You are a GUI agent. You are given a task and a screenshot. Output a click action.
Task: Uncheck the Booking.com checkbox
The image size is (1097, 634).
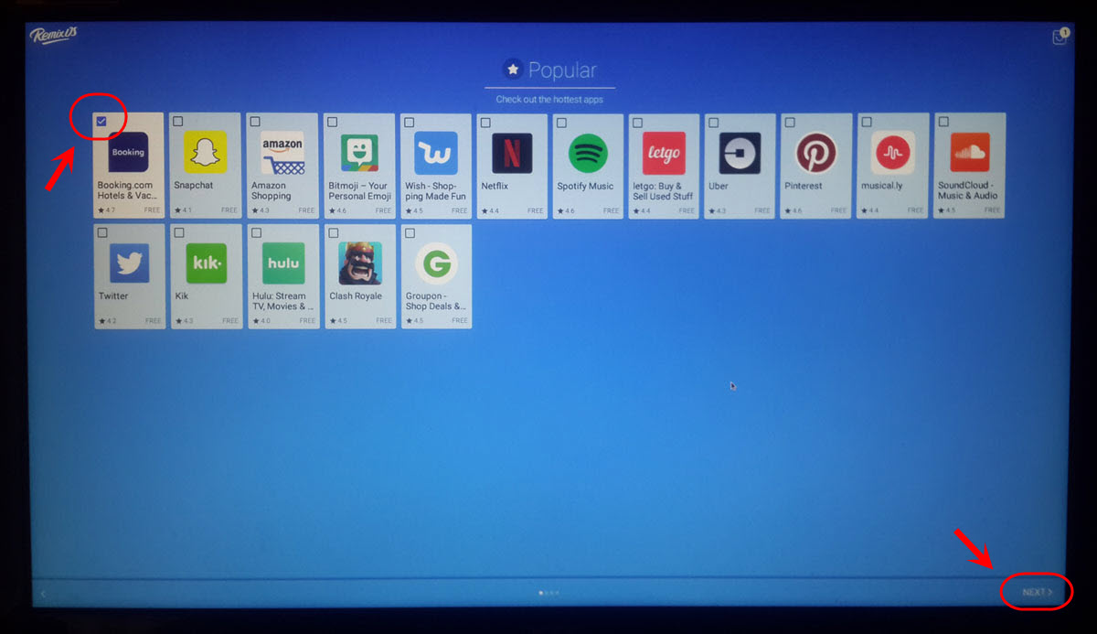click(101, 122)
